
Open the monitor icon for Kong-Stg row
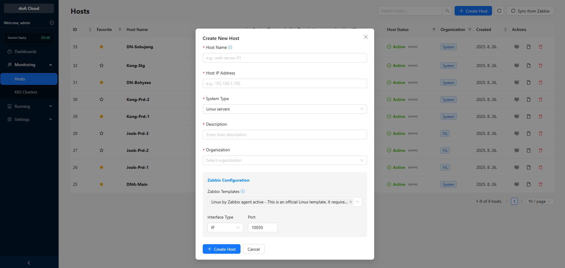tap(517, 66)
